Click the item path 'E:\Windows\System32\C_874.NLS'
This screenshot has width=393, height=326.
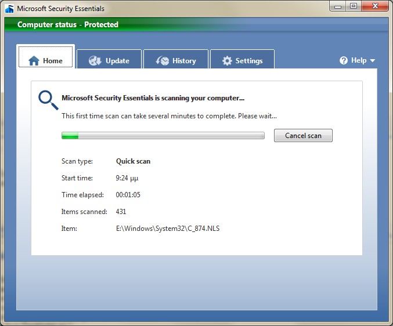168,229
